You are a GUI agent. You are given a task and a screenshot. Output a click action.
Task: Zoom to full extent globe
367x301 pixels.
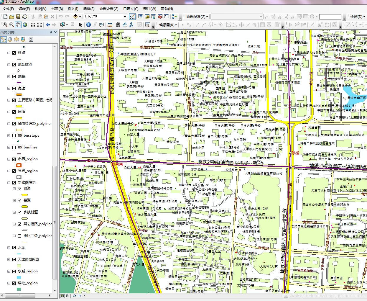pyautogui.click(x=25, y=25)
